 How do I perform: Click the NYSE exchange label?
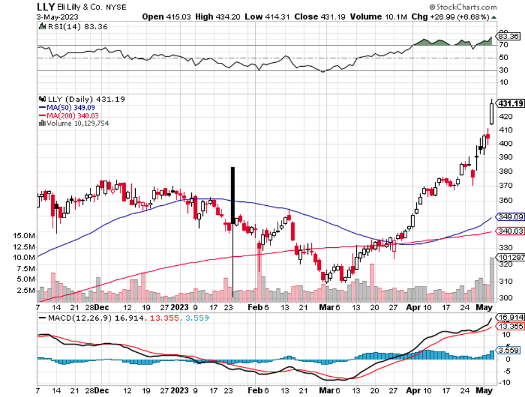pos(116,7)
